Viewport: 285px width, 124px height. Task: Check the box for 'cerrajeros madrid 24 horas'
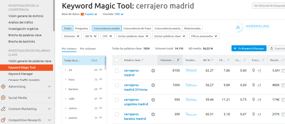click(117, 85)
